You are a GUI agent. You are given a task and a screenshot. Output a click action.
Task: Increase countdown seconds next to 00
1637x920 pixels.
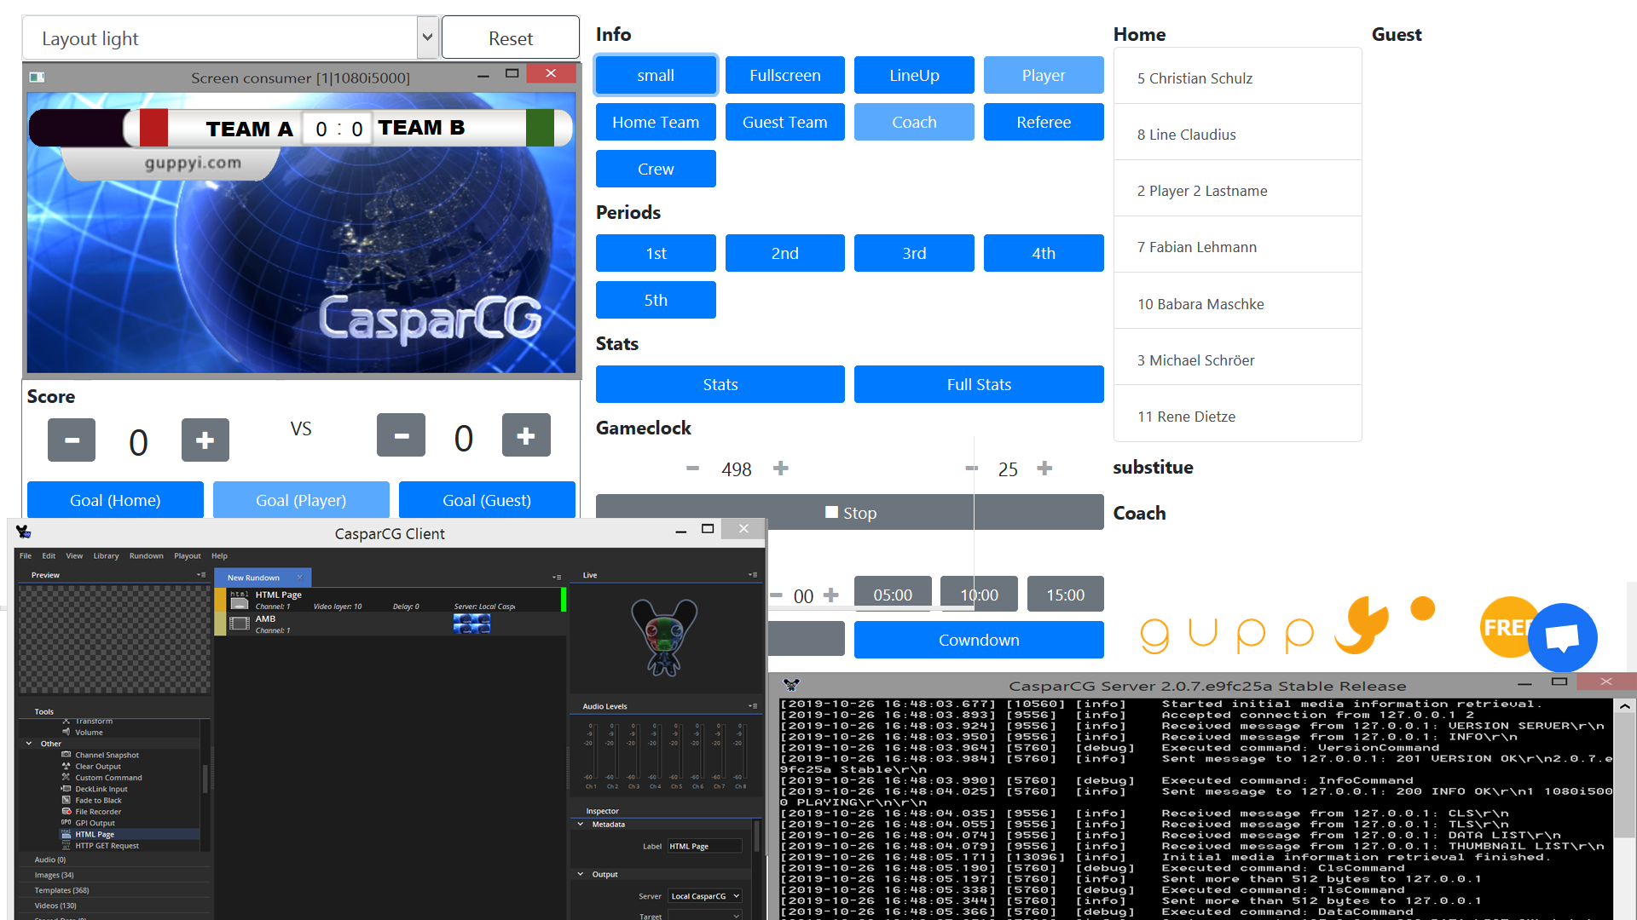831,595
